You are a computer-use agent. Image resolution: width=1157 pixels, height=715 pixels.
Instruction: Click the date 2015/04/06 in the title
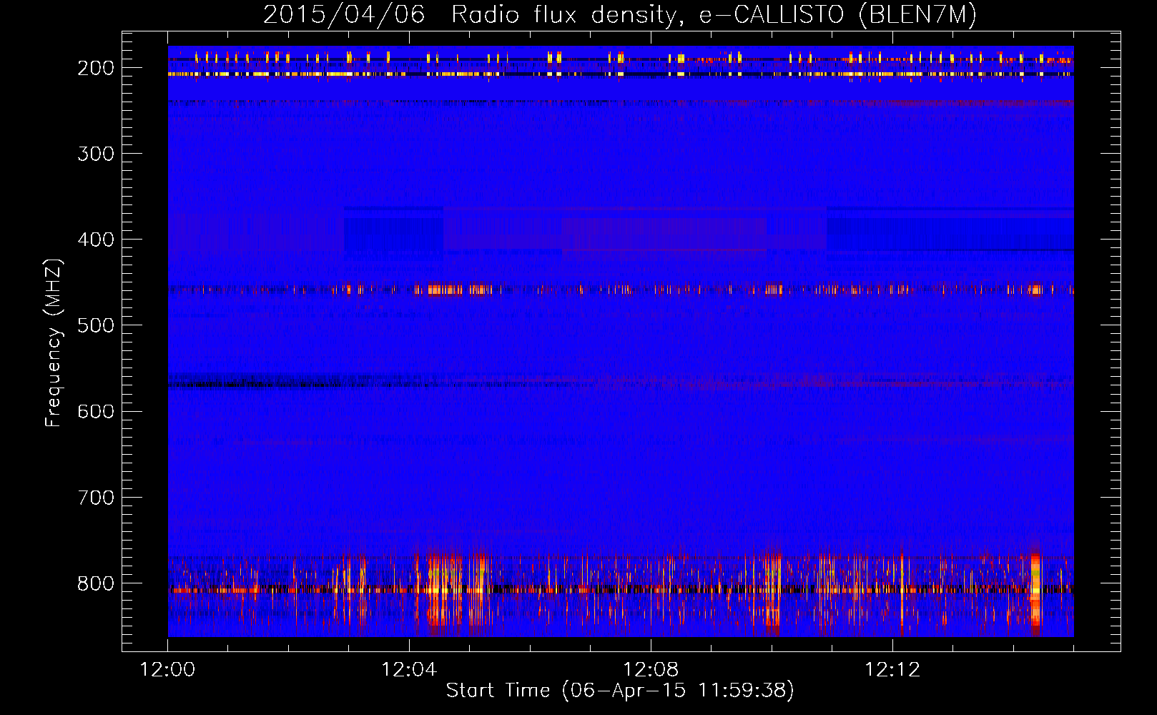[x=344, y=14]
